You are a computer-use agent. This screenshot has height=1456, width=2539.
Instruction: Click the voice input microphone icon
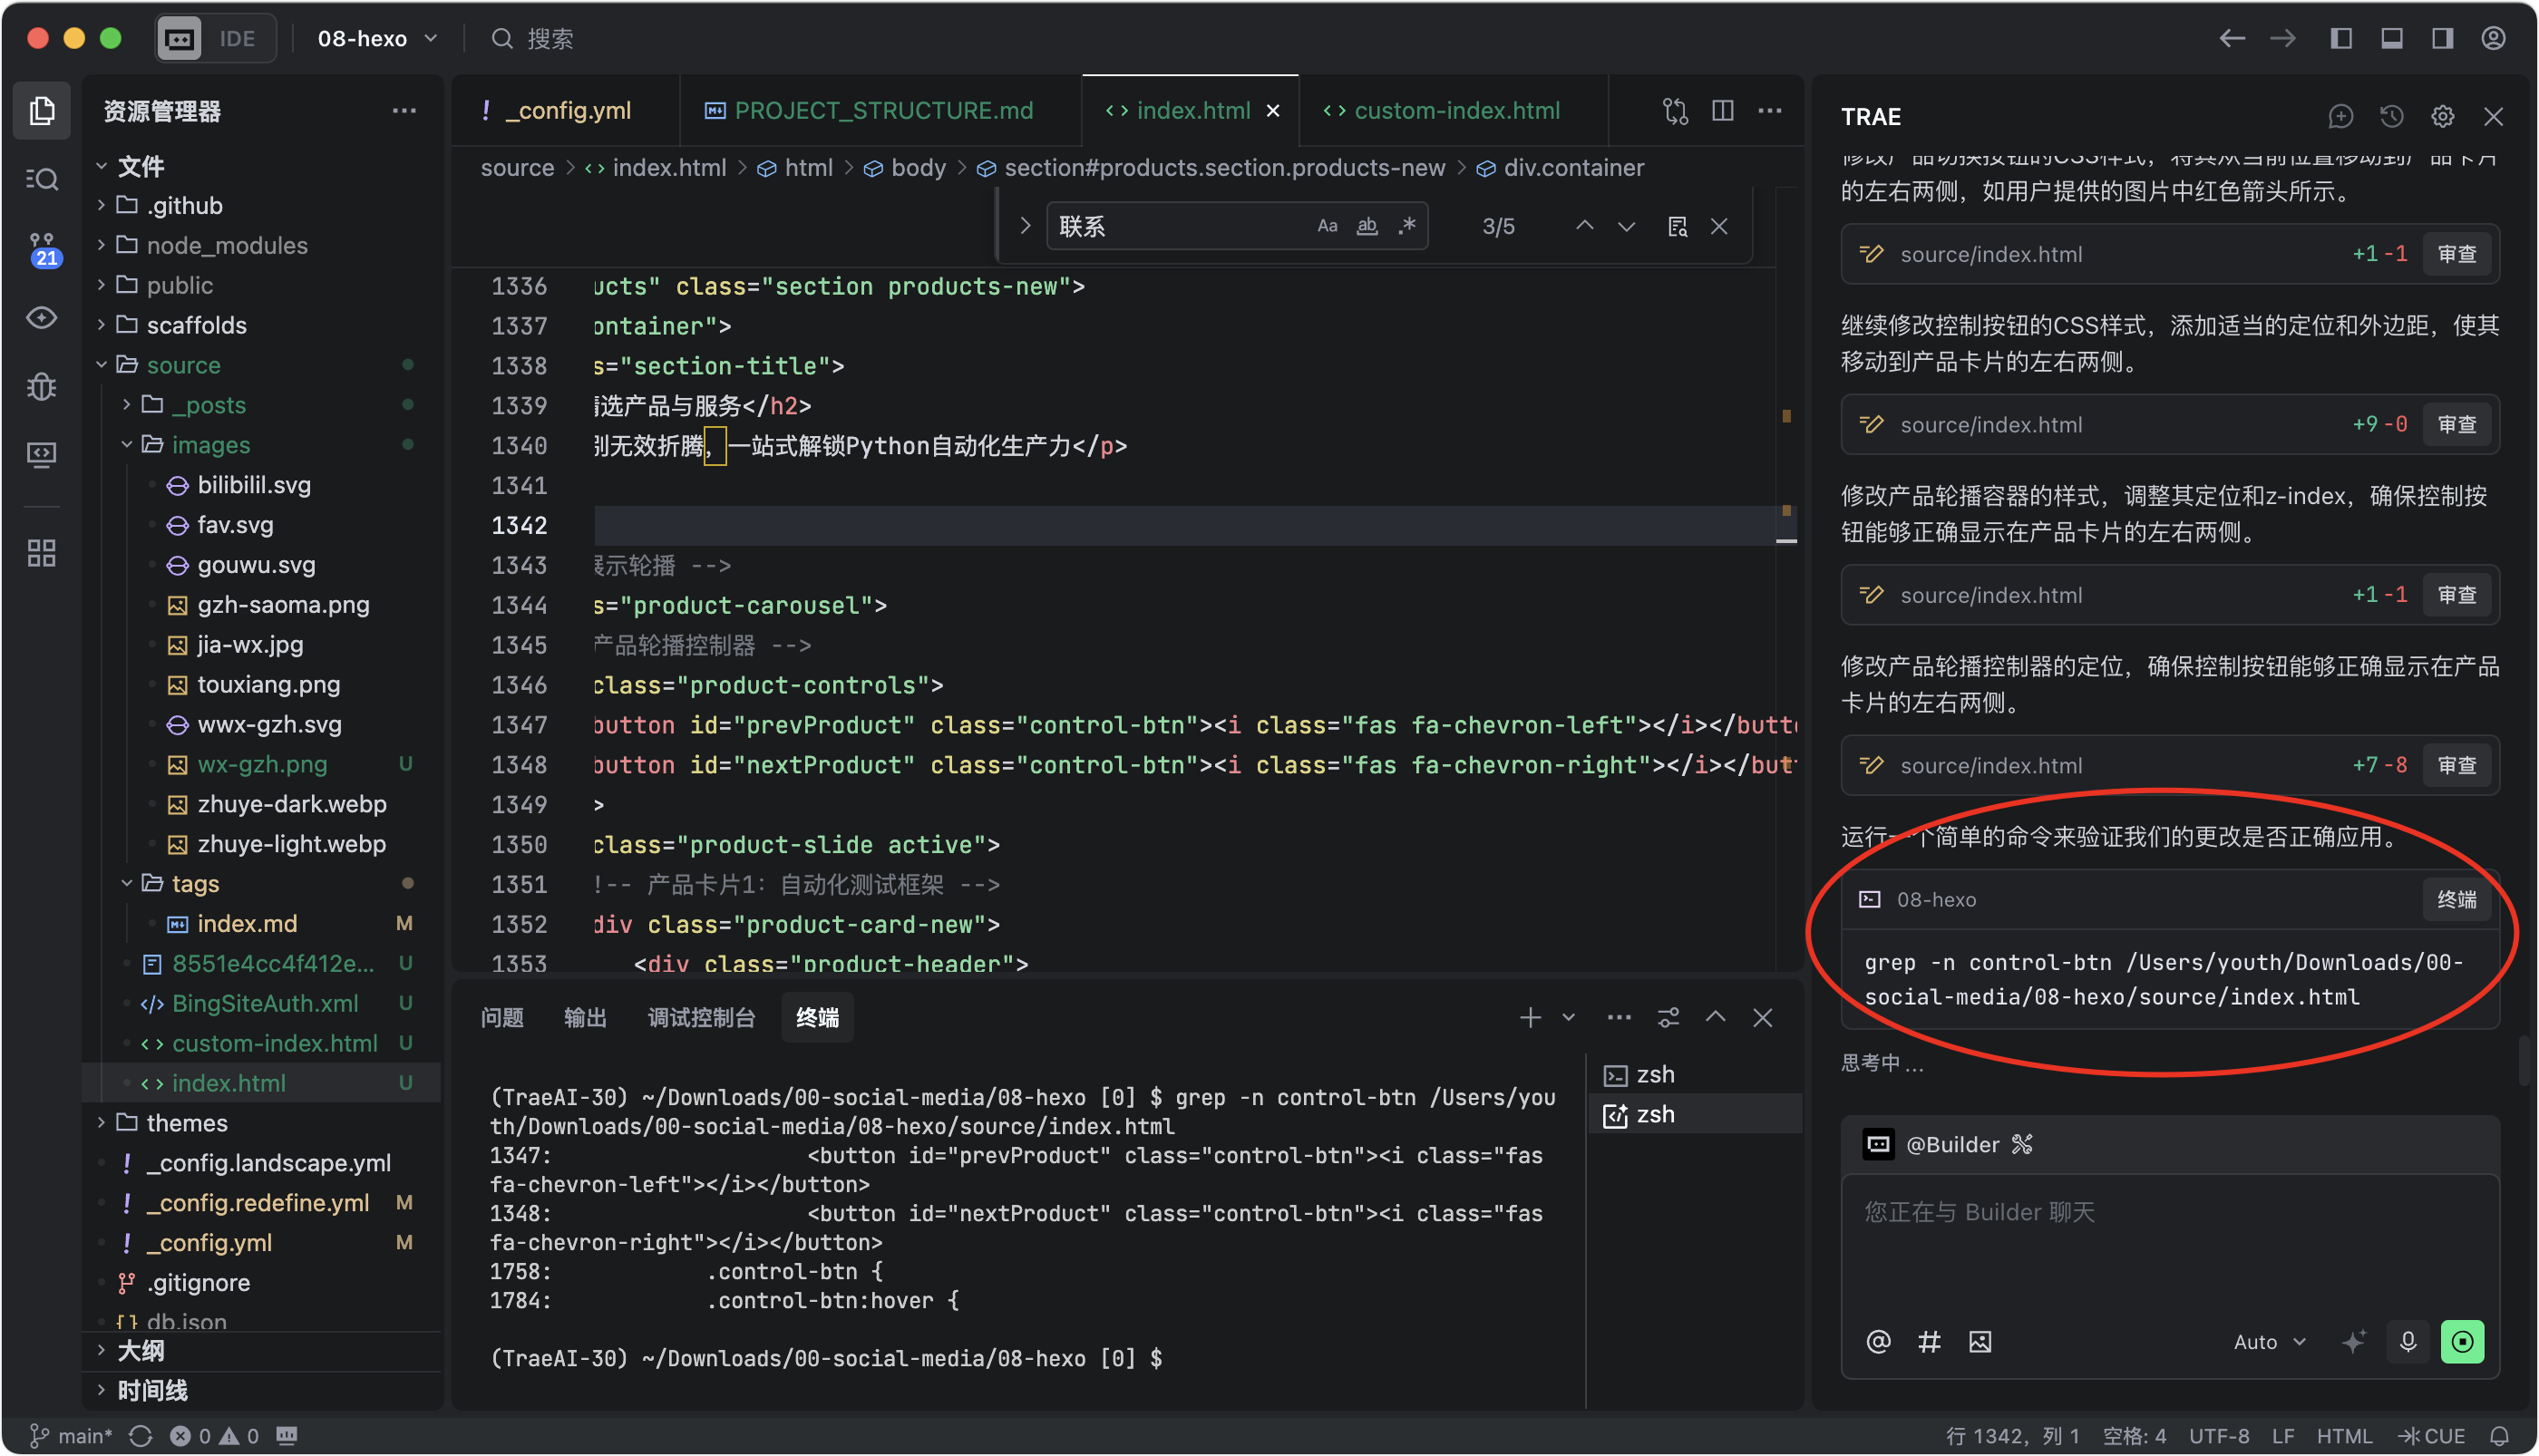2407,1341
